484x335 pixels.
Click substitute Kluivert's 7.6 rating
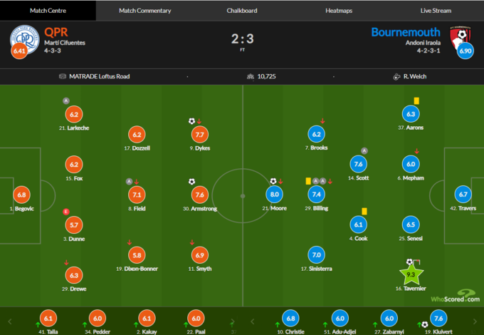coord(439,319)
